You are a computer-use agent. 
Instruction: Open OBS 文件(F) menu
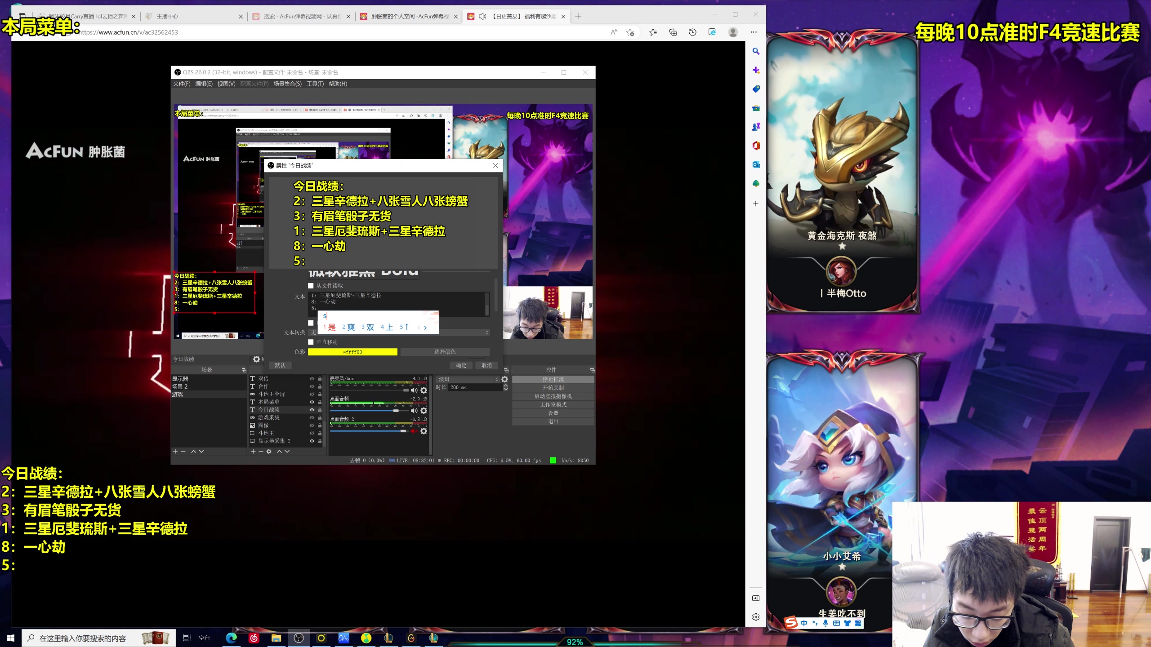[x=182, y=84]
